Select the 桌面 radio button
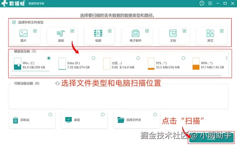 103,115
